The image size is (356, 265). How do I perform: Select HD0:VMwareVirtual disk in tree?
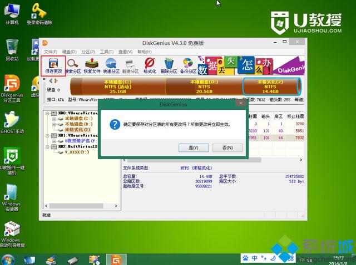pos(78,113)
